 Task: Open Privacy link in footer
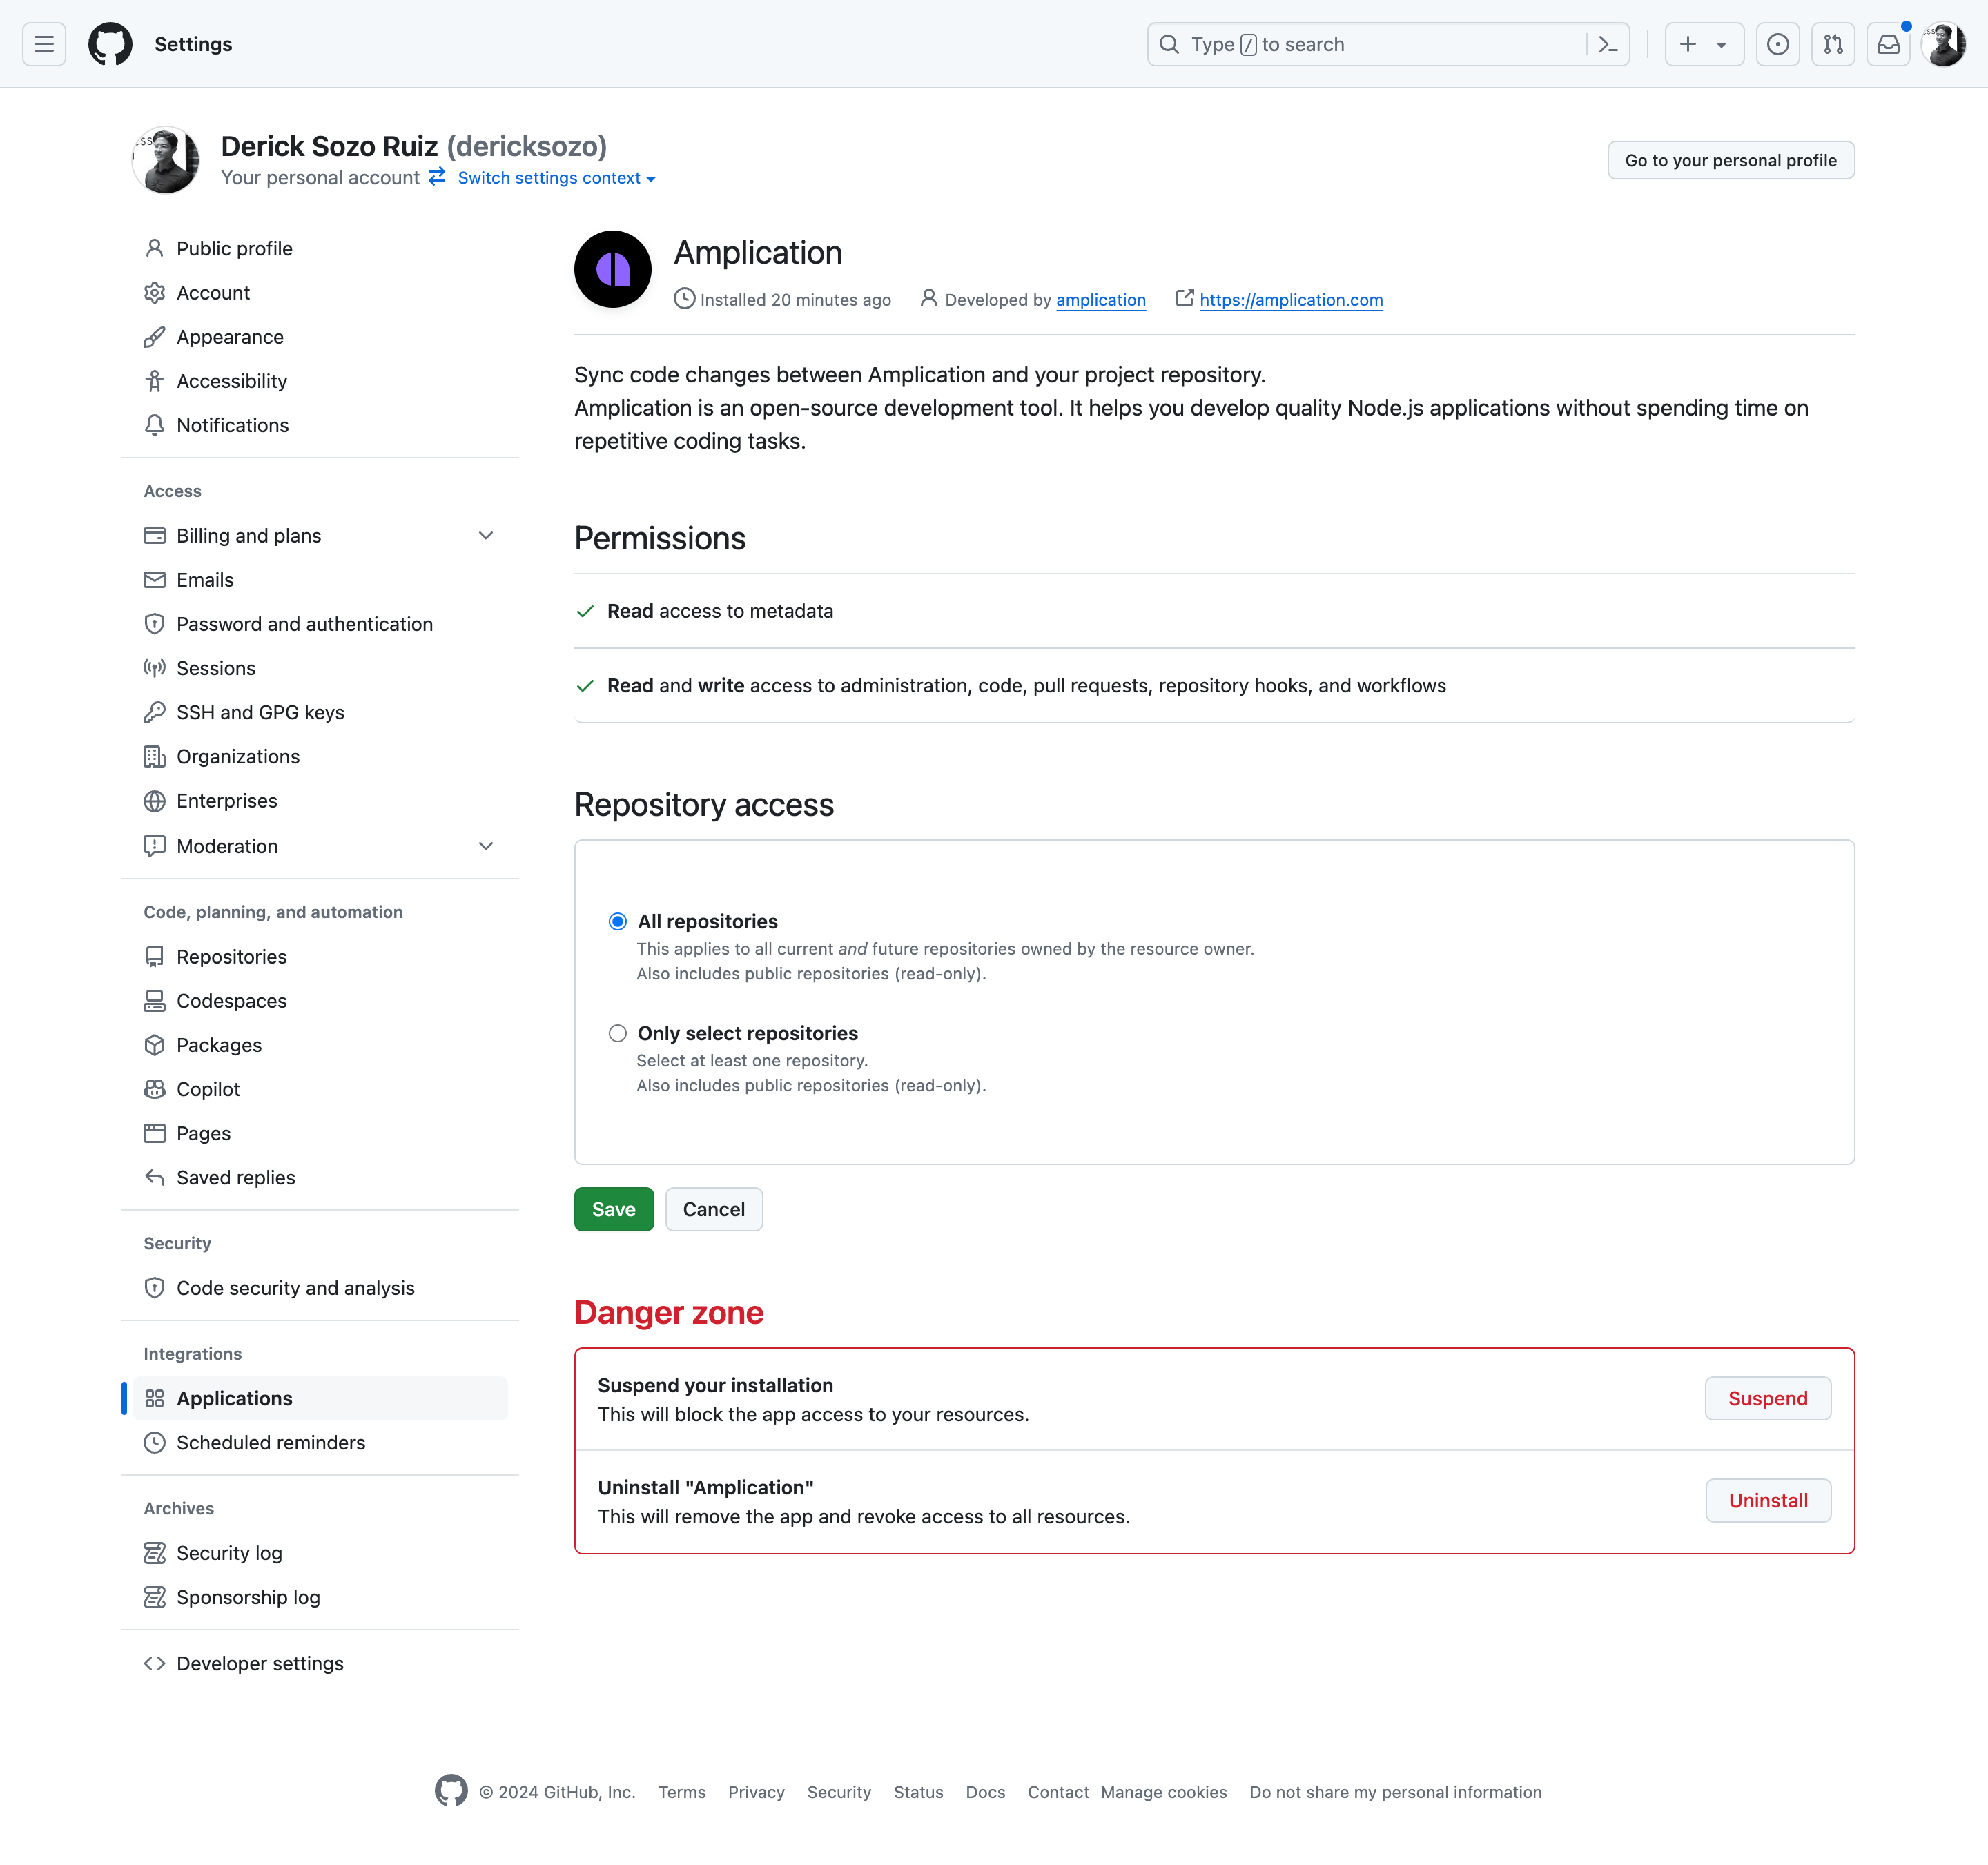coord(756,1792)
